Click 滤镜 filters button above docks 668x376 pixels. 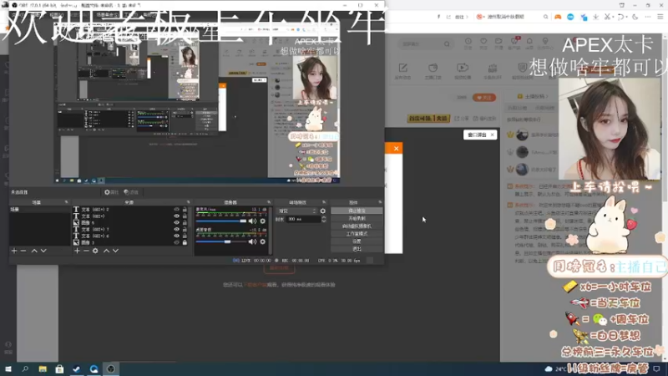point(131,192)
